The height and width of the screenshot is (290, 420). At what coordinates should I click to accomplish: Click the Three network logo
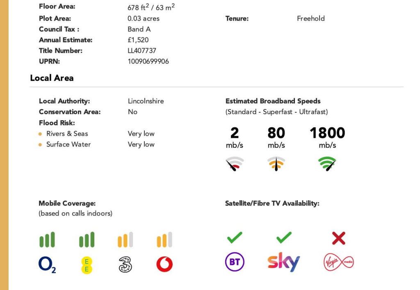click(125, 265)
